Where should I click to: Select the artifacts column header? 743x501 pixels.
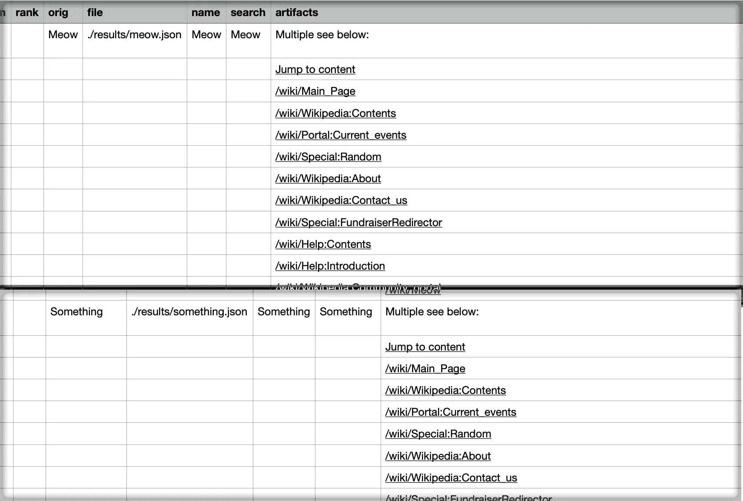click(297, 13)
